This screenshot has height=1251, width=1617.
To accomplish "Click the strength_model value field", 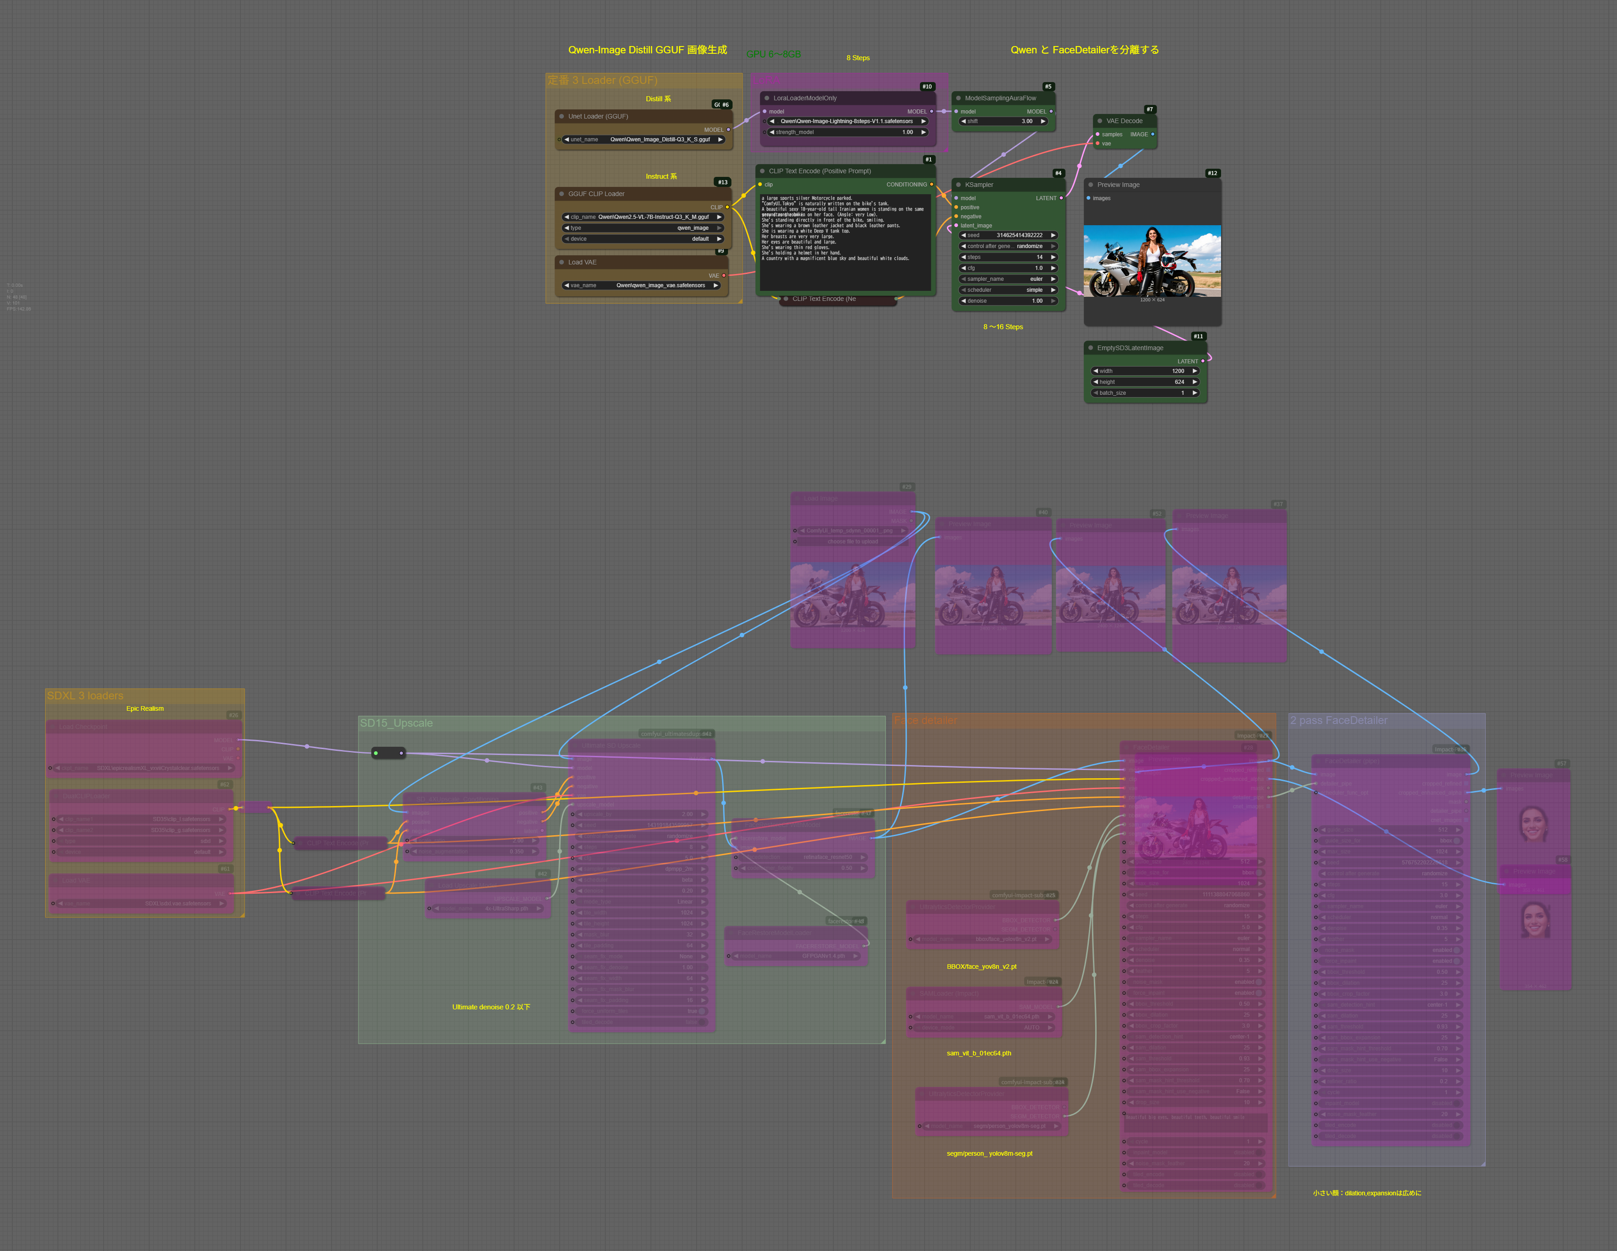I will [x=848, y=132].
